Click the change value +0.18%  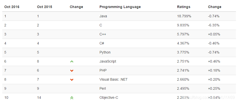[214, 70]
